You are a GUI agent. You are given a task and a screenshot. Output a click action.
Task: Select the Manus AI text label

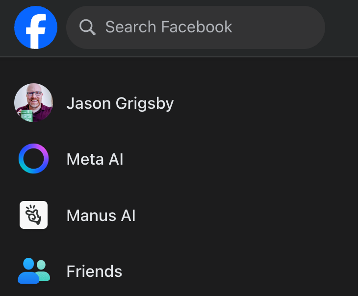pyautogui.click(x=101, y=215)
